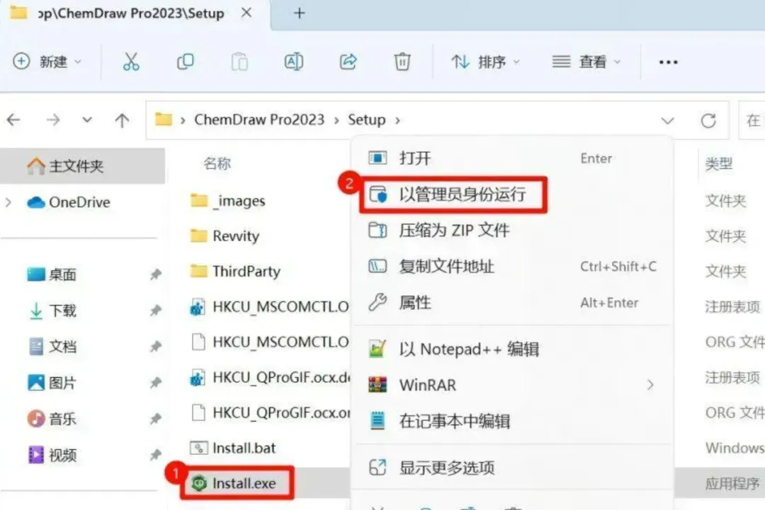
Task: Navigate back with the left arrow
Action: pos(13,120)
